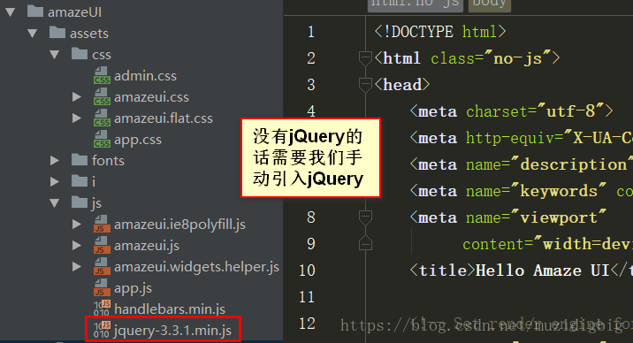Click the i folder icon

click(80, 180)
